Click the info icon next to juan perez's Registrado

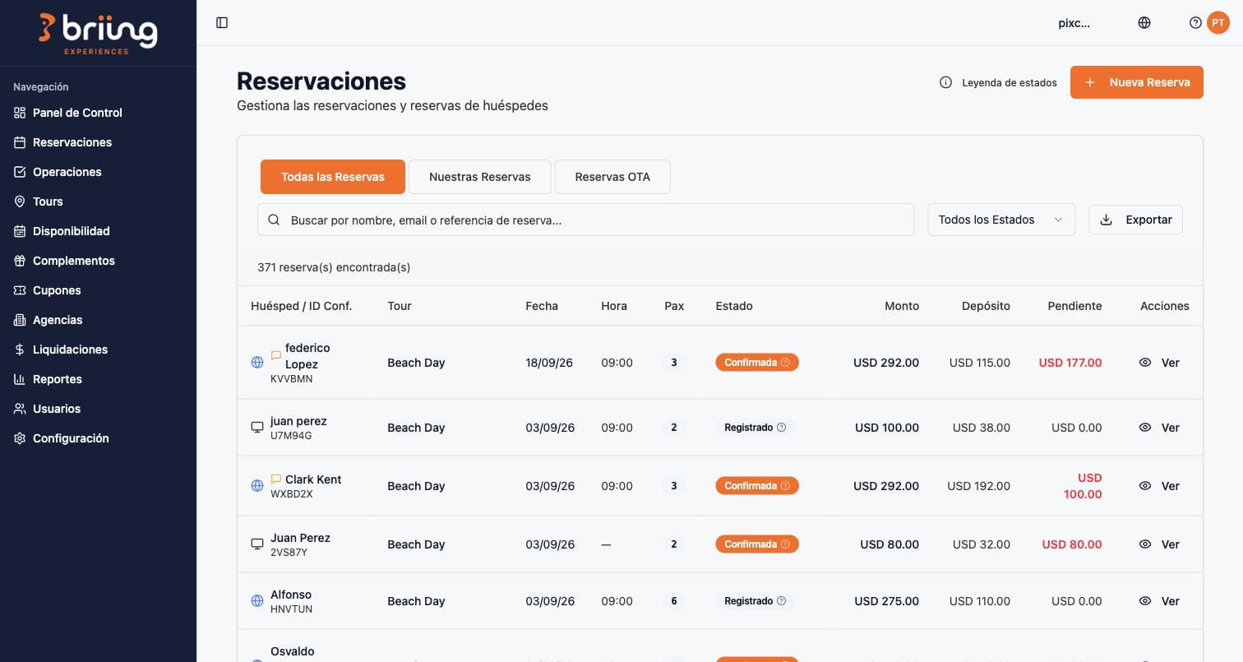coord(782,428)
